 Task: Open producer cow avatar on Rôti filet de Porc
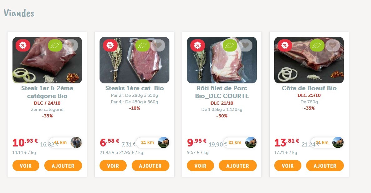(x=251, y=142)
